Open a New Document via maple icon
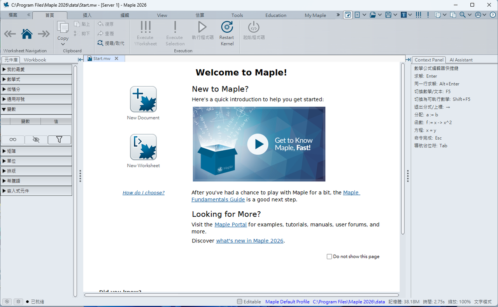This screenshot has width=498, height=307. pyautogui.click(x=143, y=99)
